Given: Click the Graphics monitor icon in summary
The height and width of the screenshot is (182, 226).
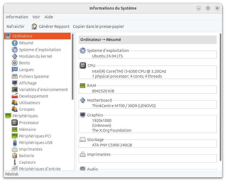Looking at the screenshot, I should pyautogui.click(x=83, y=115).
